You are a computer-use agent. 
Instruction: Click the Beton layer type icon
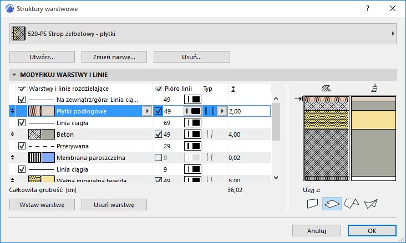click(x=209, y=134)
